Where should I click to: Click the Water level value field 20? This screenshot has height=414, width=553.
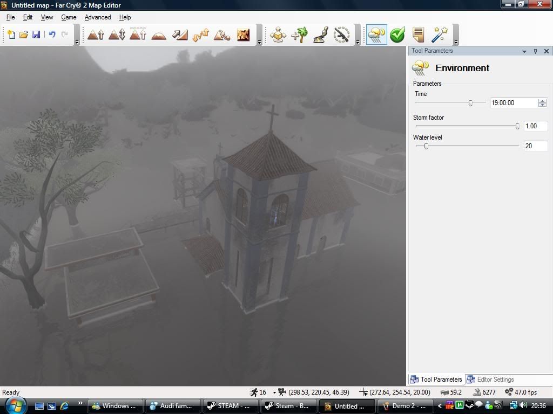(536, 146)
